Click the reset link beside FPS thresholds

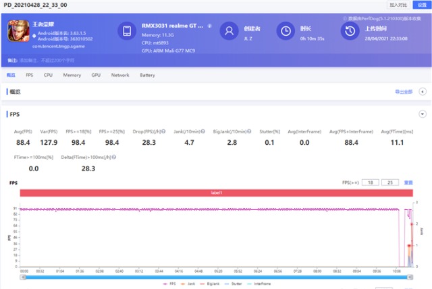408,183
